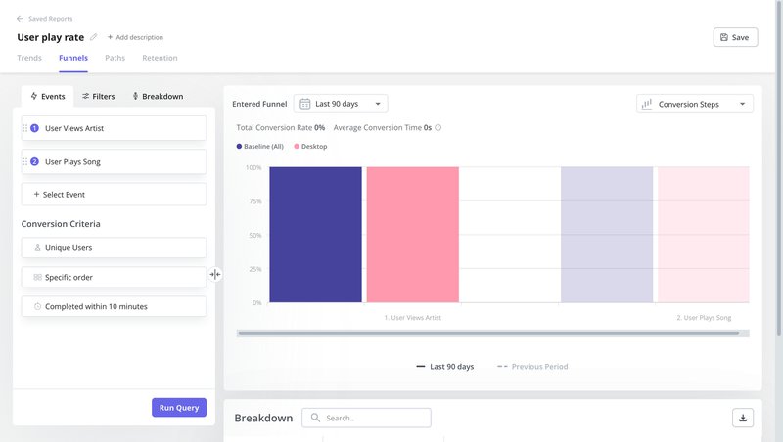The width and height of the screenshot is (783, 442).
Task: Open the Completed within 10 minutes selector
Action: tap(114, 306)
